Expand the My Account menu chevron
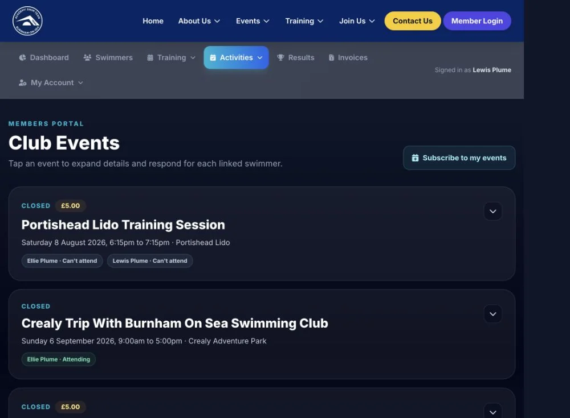This screenshot has height=418, width=570. (81, 82)
